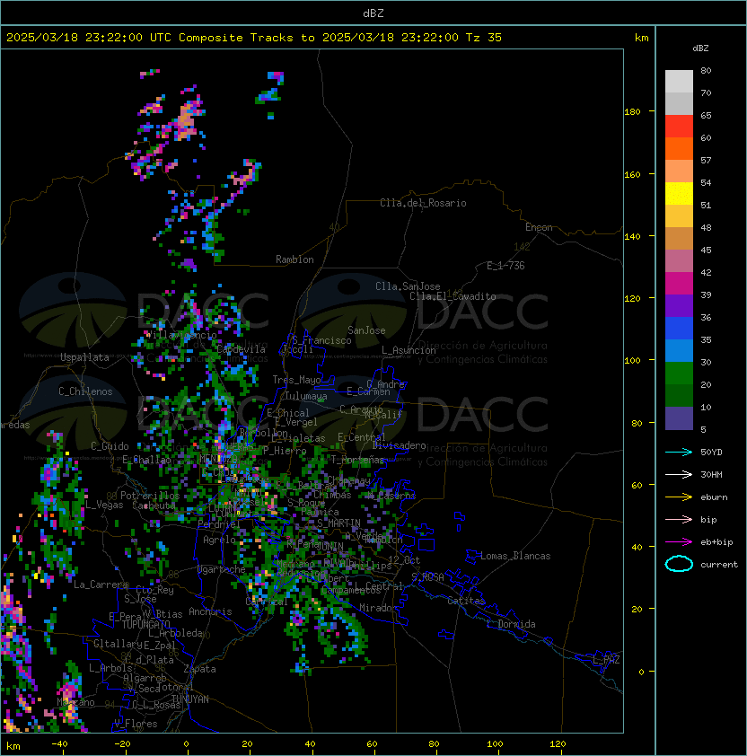Click the 'Clla.El_Cavadito' place label
This screenshot has height=756, width=747.
click(453, 296)
